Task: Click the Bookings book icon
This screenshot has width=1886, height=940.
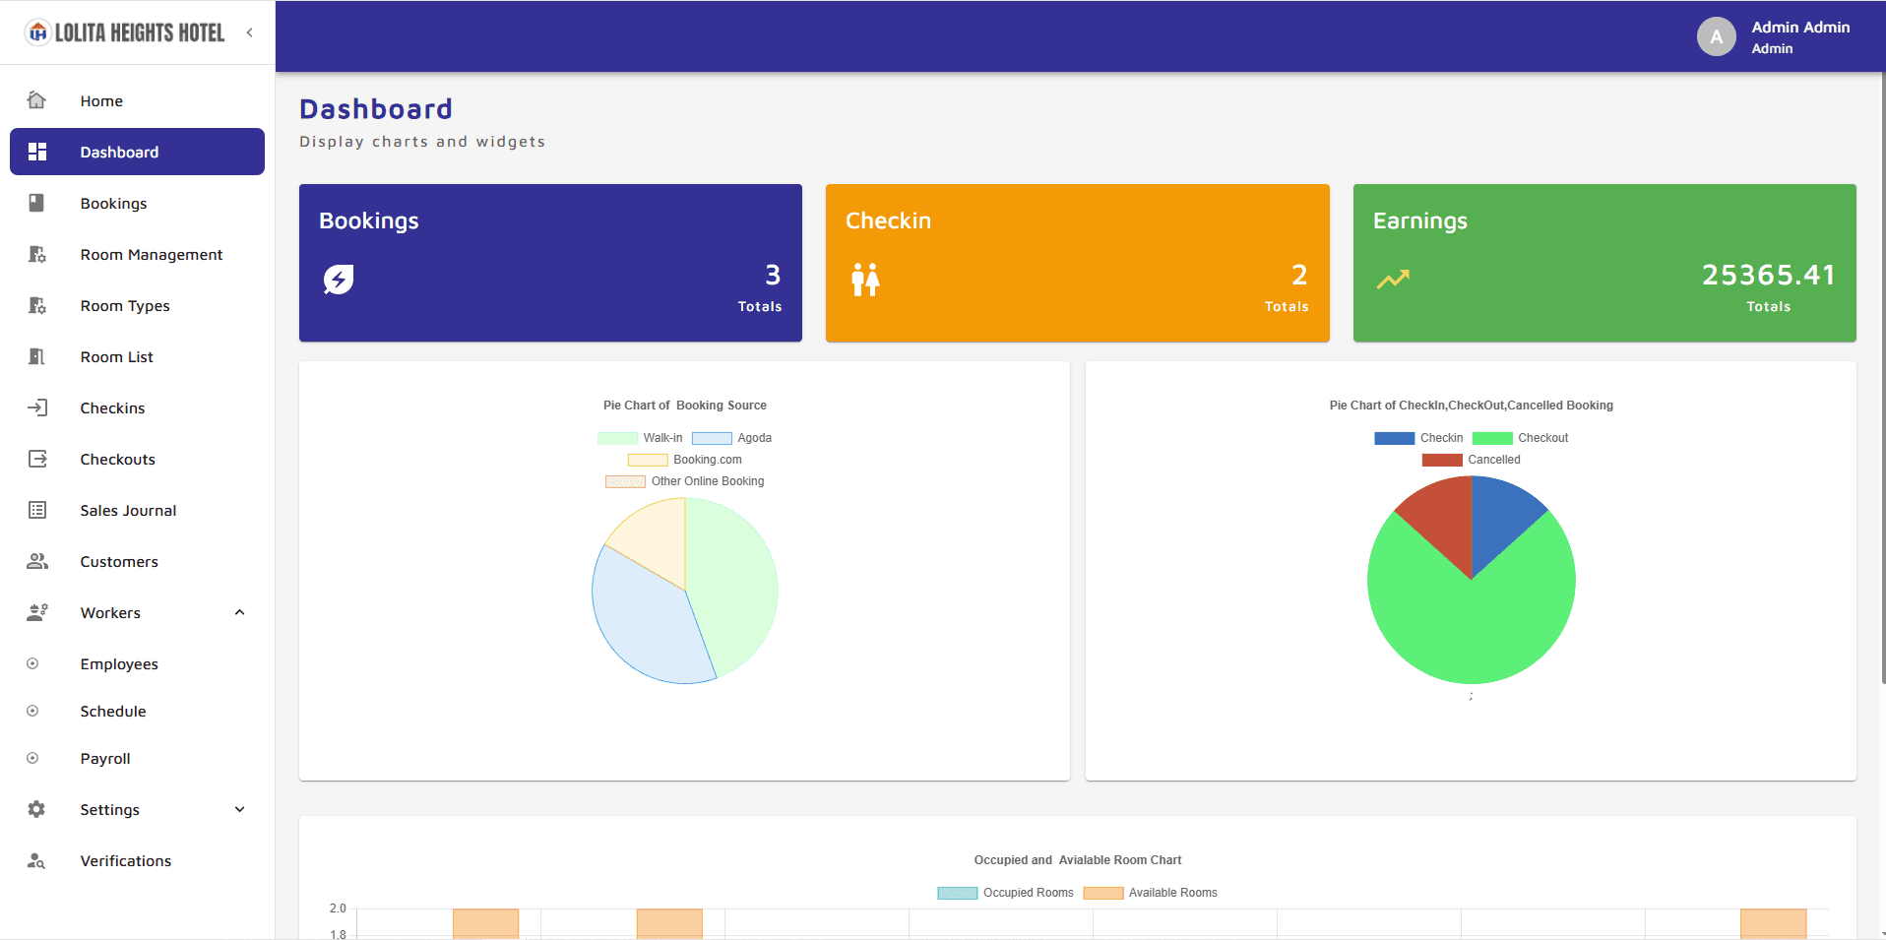Action: (36, 203)
